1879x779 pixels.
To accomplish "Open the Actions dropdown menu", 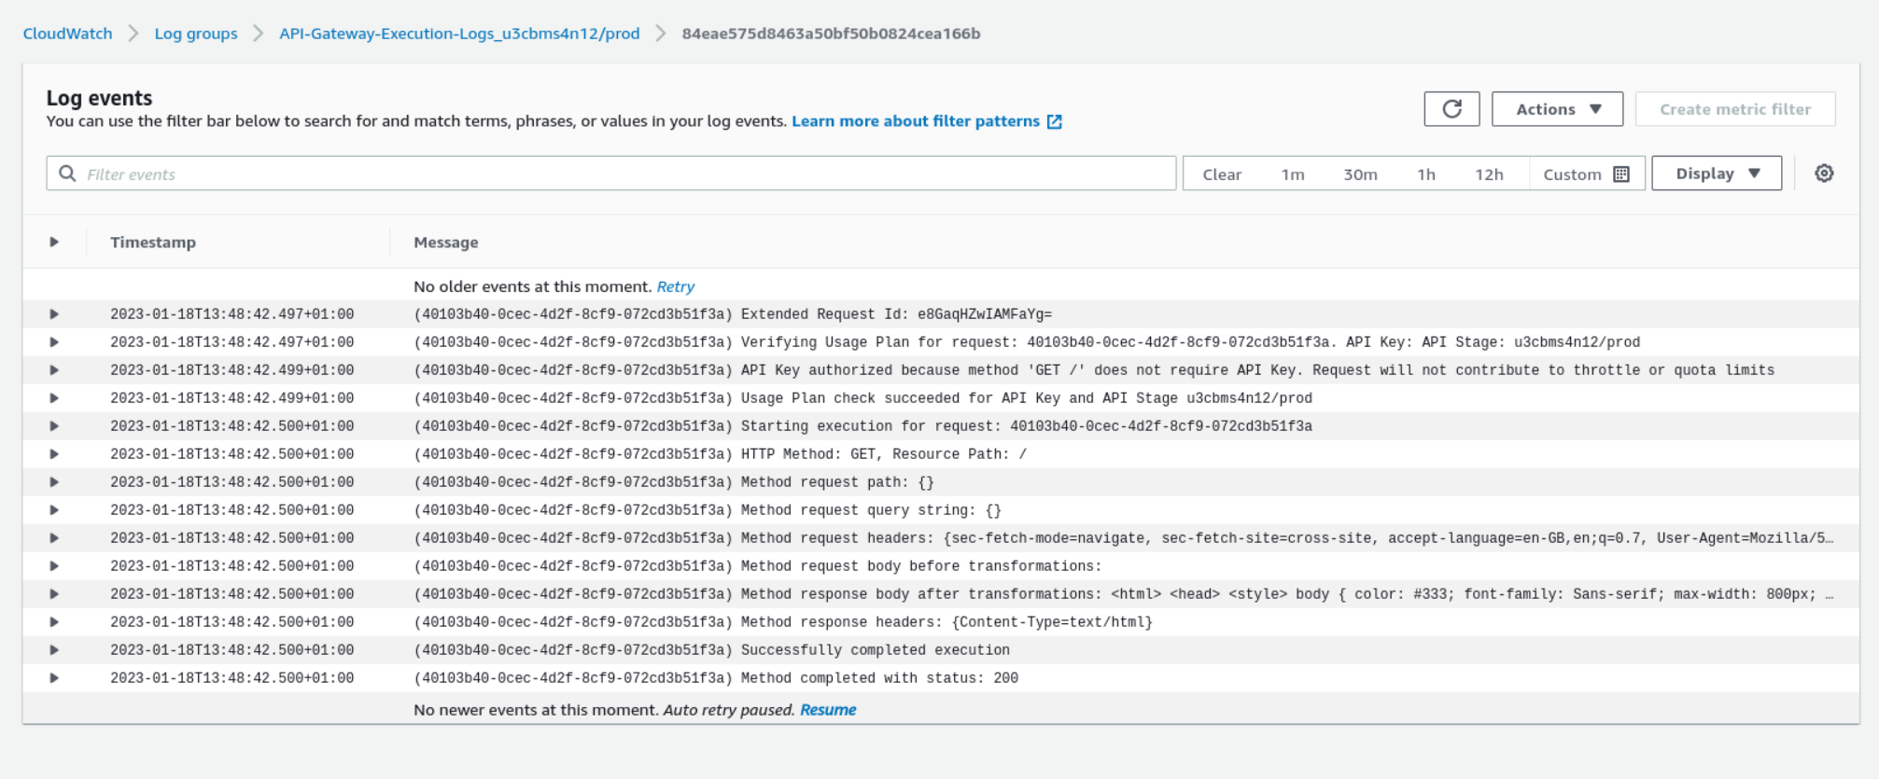I will (1557, 109).
